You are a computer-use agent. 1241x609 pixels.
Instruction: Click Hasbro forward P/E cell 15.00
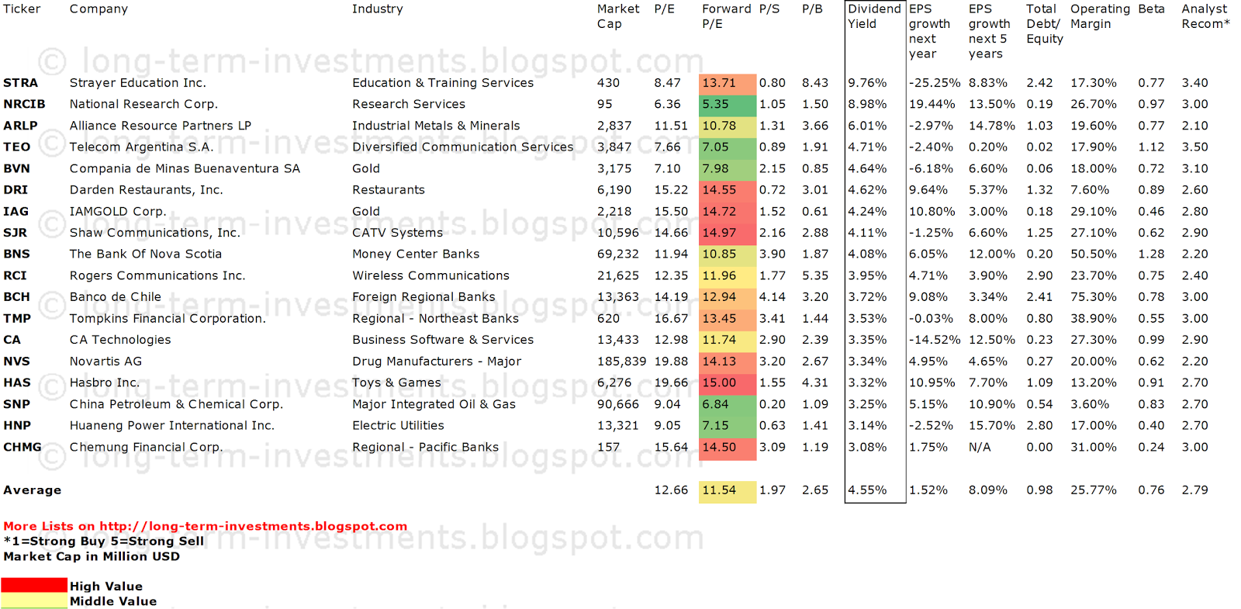727,382
